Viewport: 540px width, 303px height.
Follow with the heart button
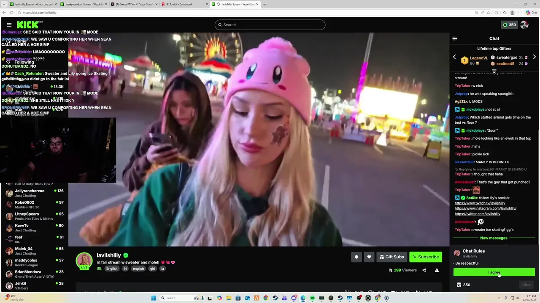coord(369,257)
